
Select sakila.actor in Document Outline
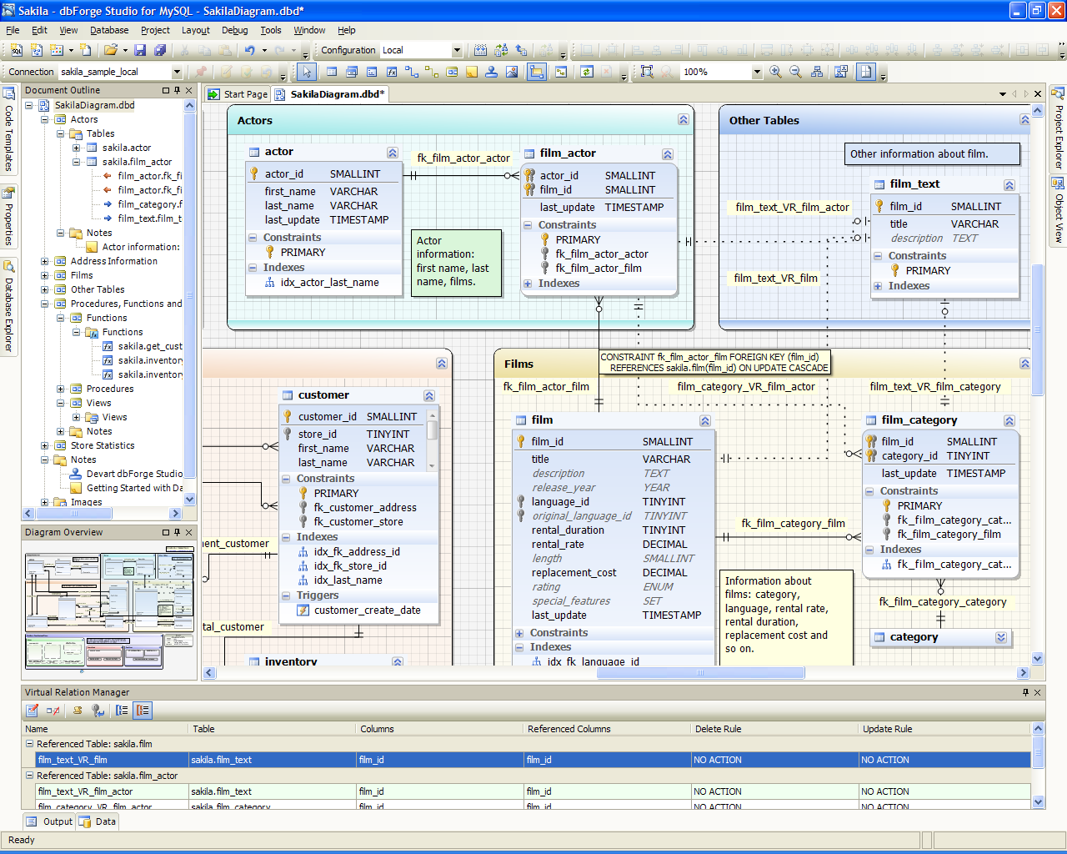tap(127, 148)
